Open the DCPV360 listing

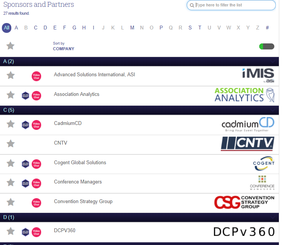(65, 231)
